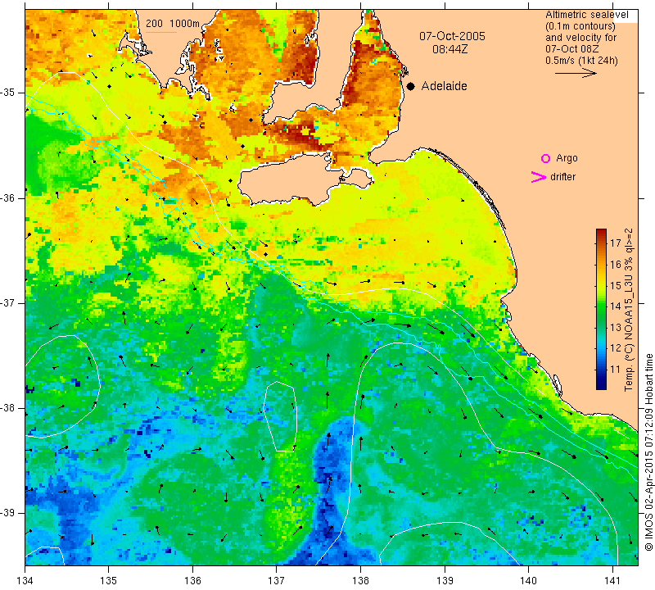The width and height of the screenshot is (655, 590).
Task: Click the 'drifter' legend label
Action: coord(562,177)
